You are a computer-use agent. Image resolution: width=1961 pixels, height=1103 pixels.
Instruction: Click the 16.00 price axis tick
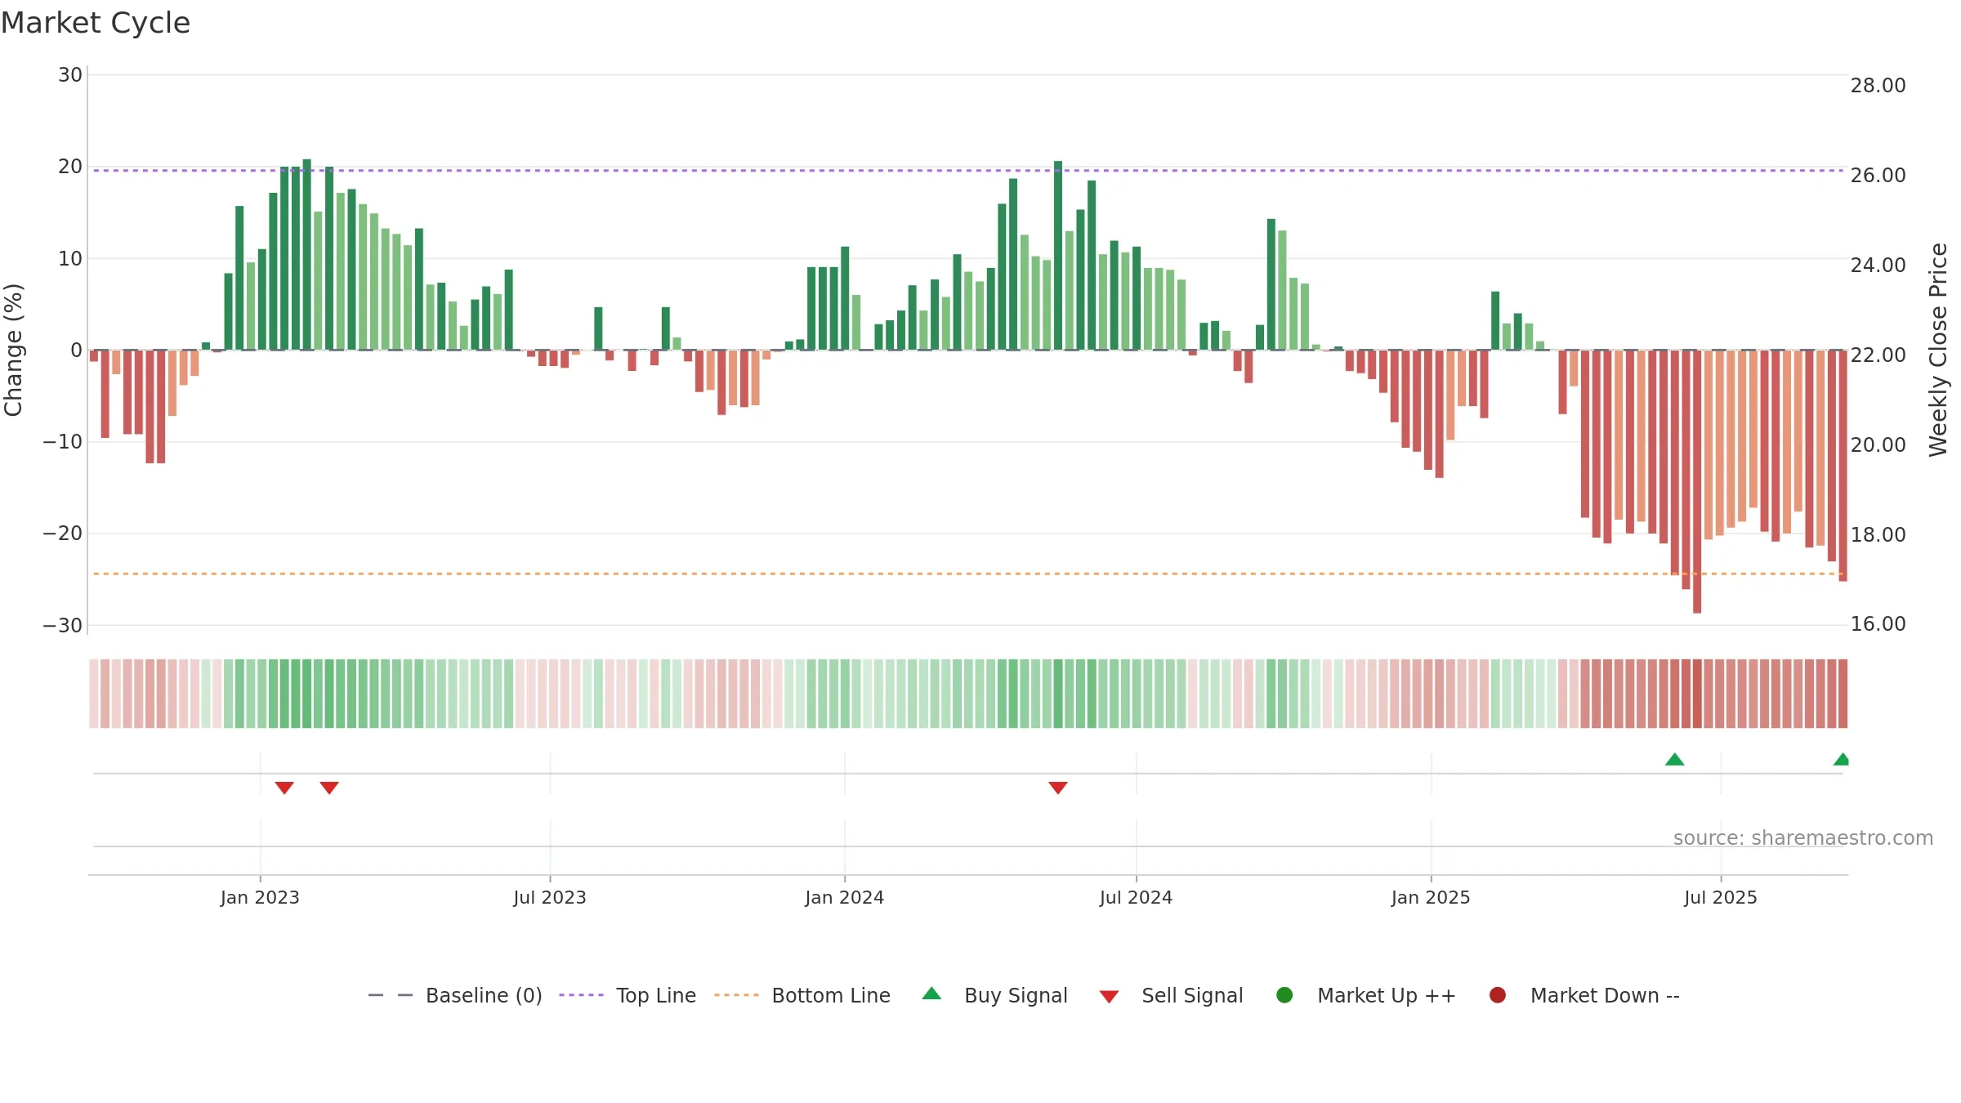pyautogui.click(x=1878, y=624)
